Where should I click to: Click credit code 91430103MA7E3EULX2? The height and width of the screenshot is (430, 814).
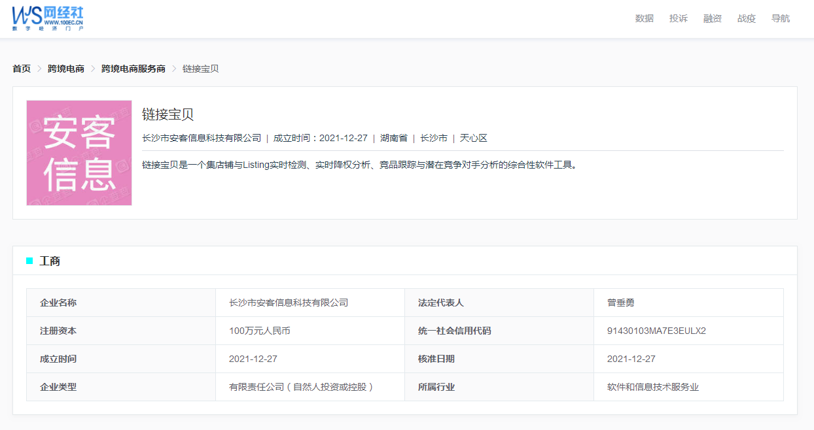(656, 331)
